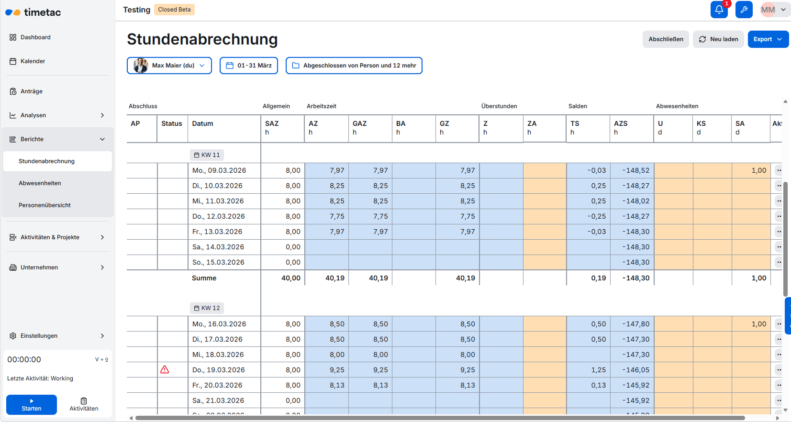Click the timetac logo
Image resolution: width=791 pixels, height=422 pixels.
[33, 12]
